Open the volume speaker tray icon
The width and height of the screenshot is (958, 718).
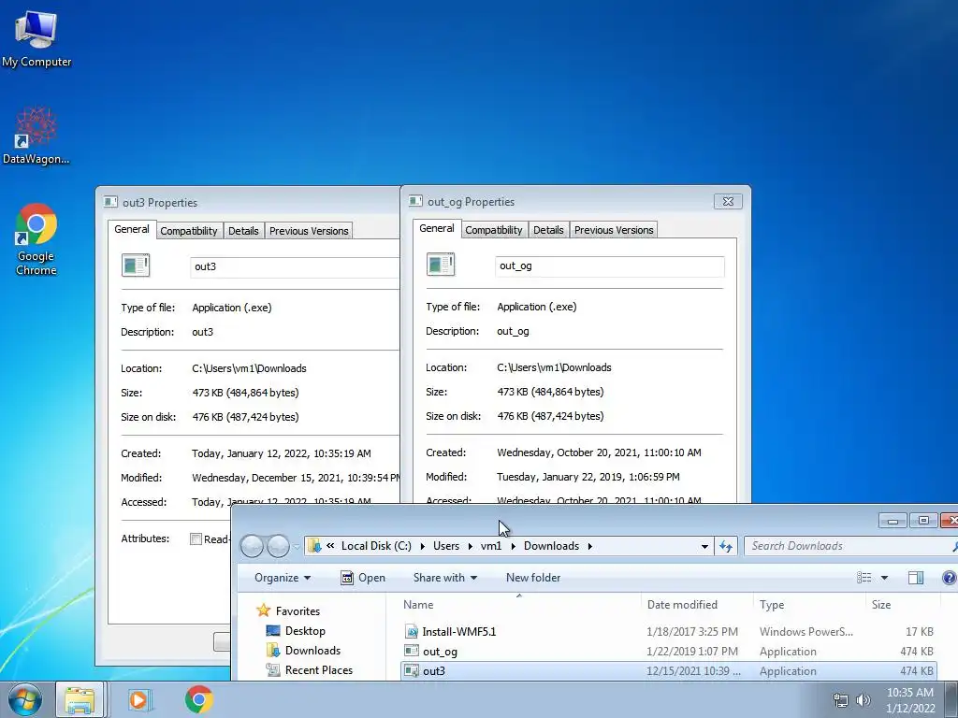tap(864, 700)
